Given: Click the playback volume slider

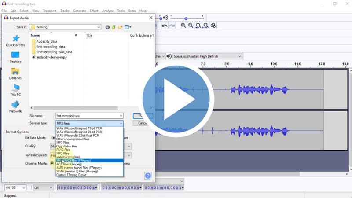Looking at the screenshot, I should point(186,18).
